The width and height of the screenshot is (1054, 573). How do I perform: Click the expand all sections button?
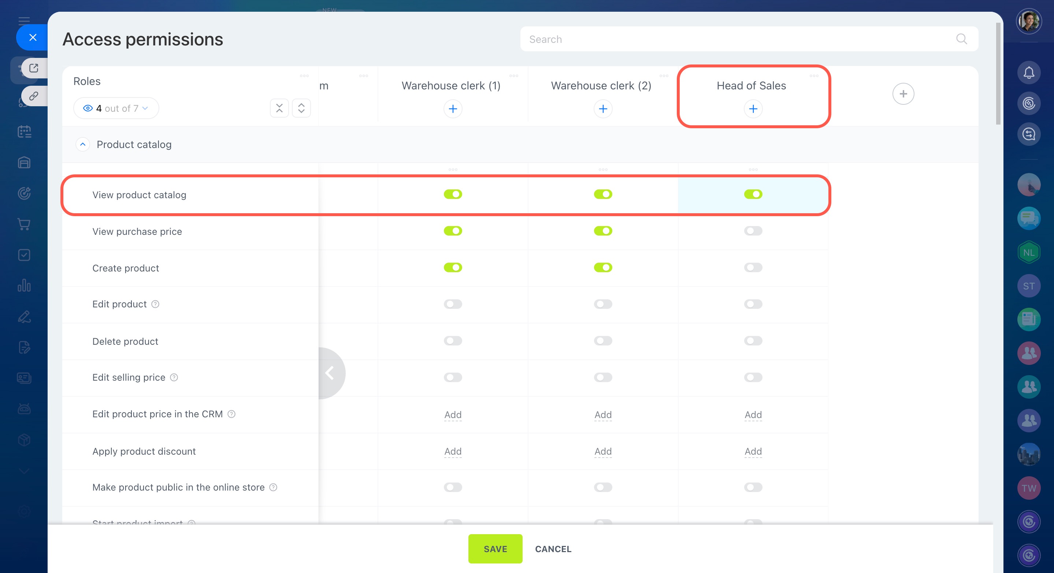[301, 108]
